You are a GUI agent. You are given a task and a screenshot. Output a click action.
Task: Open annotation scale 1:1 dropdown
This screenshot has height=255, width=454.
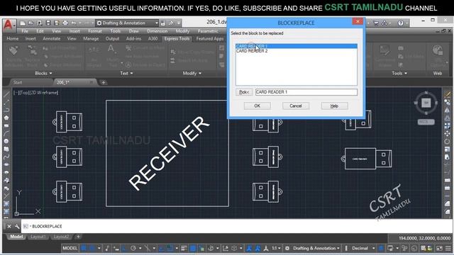(276, 248)
